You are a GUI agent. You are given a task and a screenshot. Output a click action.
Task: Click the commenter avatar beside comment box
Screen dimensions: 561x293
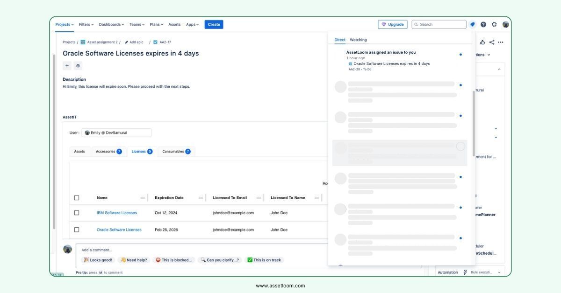(x=68, y=249)
